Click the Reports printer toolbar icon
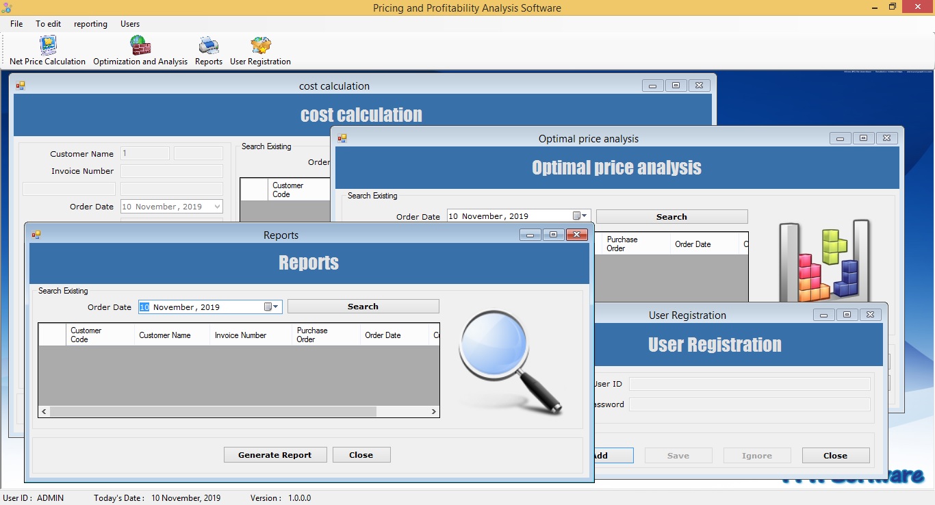This screenshot has height=505, width=935. pyautogui.click(x=209, y=46)
